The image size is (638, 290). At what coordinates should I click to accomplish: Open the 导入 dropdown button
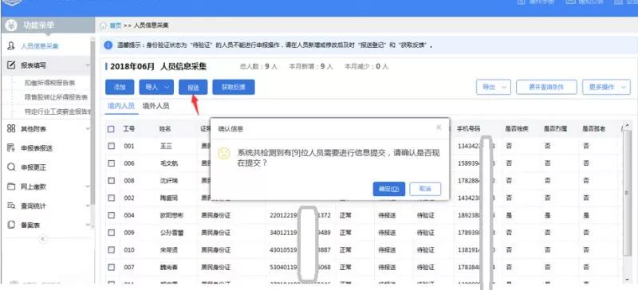(x=156, y=87)
